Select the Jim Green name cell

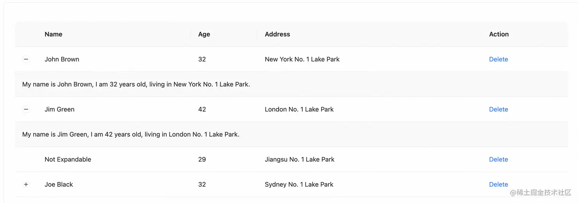tap(60, 109)
